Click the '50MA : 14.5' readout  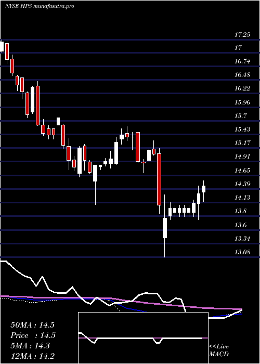pos(32,325)
